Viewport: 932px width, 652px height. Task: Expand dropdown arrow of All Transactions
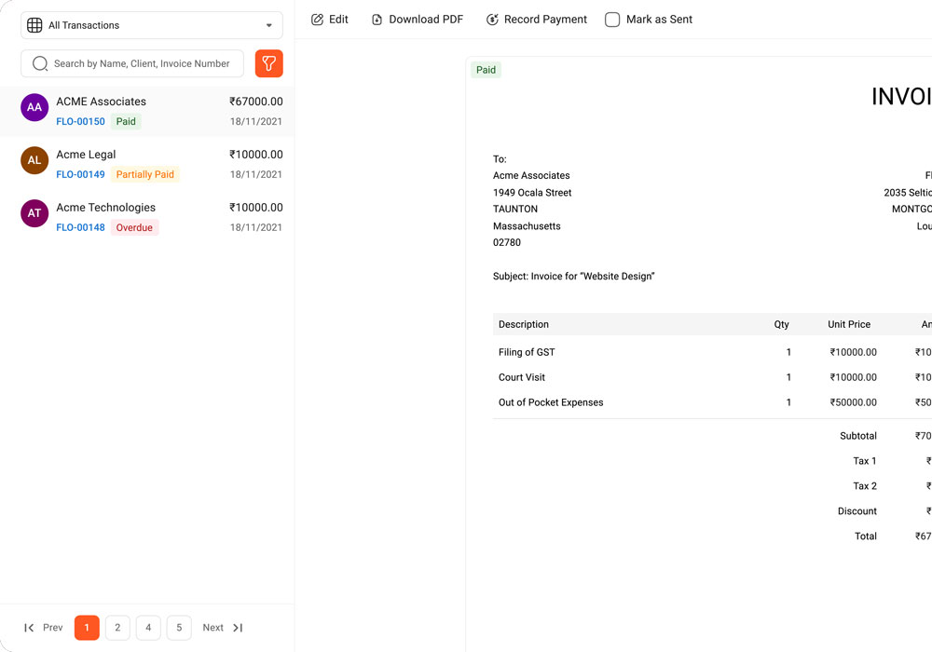269,25
